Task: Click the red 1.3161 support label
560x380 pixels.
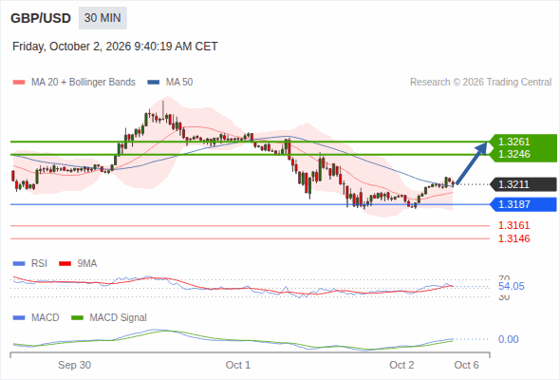Action: click(513, 225)
